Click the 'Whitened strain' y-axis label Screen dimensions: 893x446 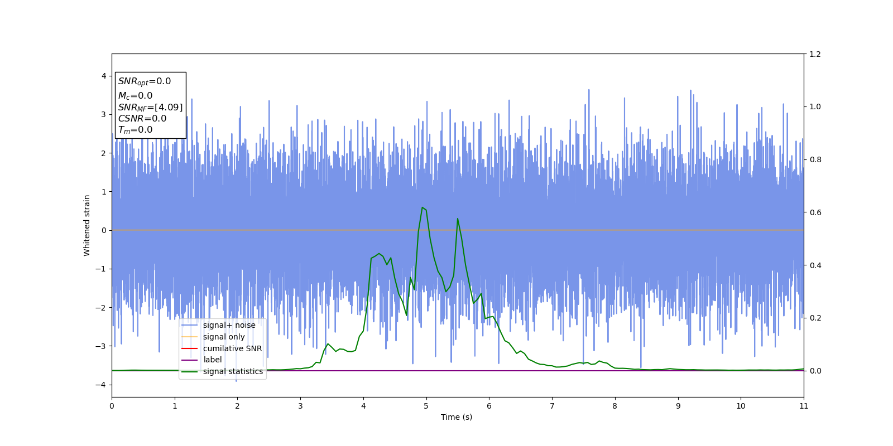pos(87,225)
